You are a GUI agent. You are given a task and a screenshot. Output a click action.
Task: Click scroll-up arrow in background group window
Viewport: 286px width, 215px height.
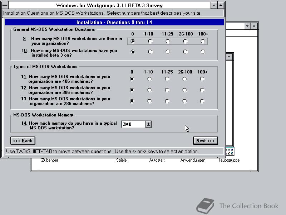pyautogui.click(x=229, y=57)
